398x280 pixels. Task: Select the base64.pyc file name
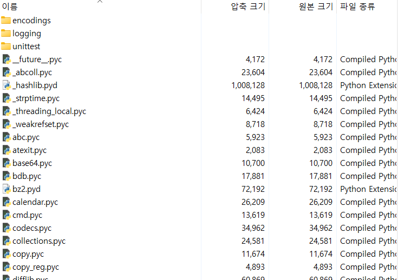pos(32,163)
